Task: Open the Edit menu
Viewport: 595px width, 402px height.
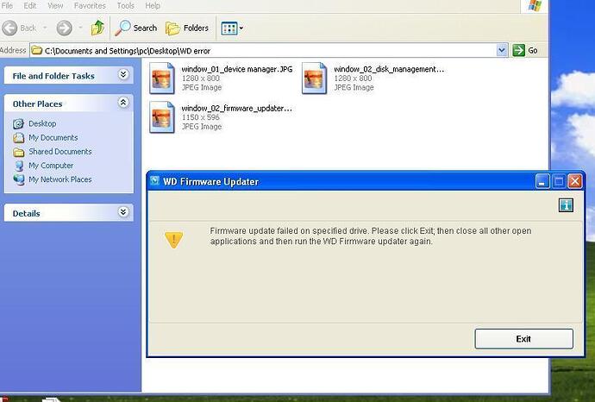Action: (x=30, y=6)
